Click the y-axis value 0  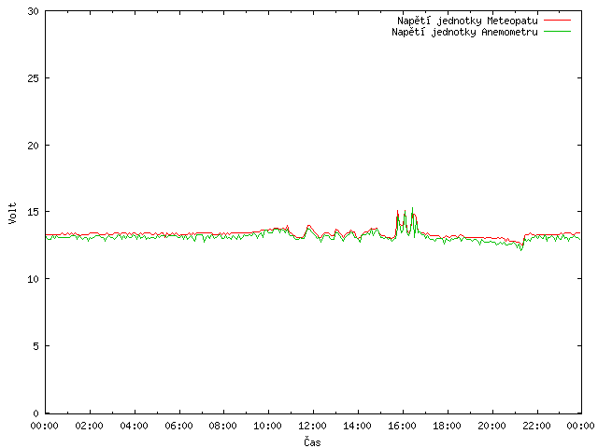tap(36, 413)
